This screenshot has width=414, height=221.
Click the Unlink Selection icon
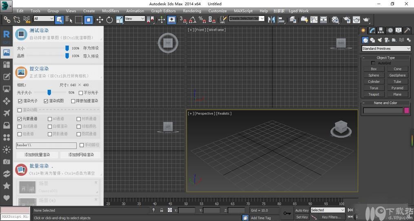(x=17, y=19)
